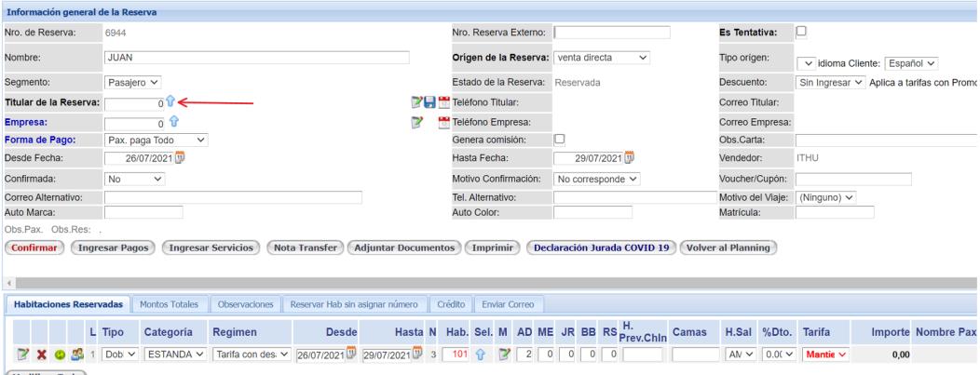Open calendar for room Hasta date 29/07/2021

(x=417, y=354)
